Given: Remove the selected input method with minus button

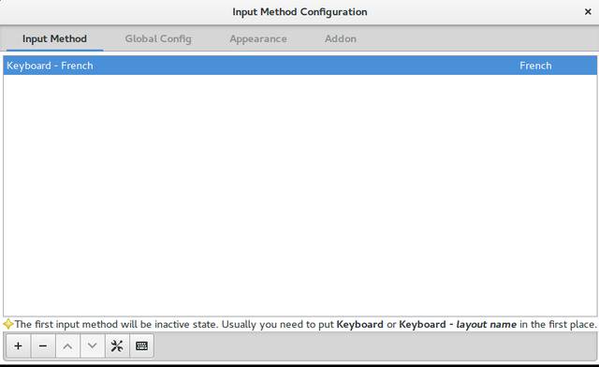Looking at the screenshot, I should 43,346.
